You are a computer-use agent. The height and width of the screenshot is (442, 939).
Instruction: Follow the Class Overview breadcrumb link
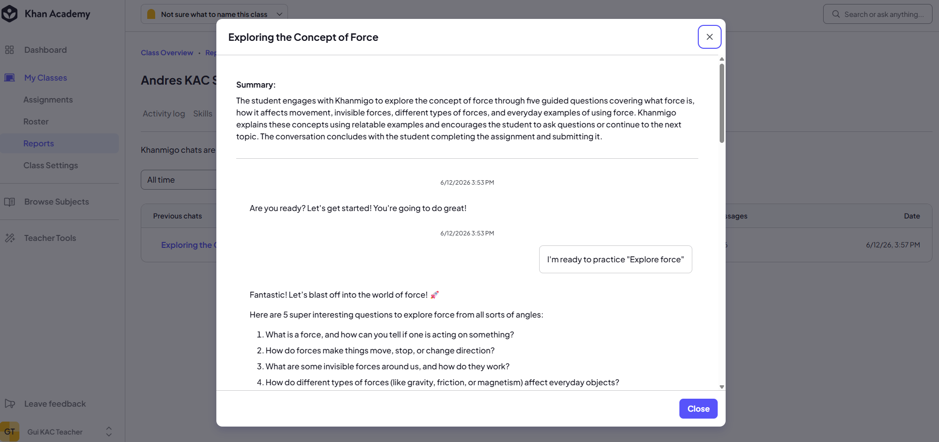point(167,53)
